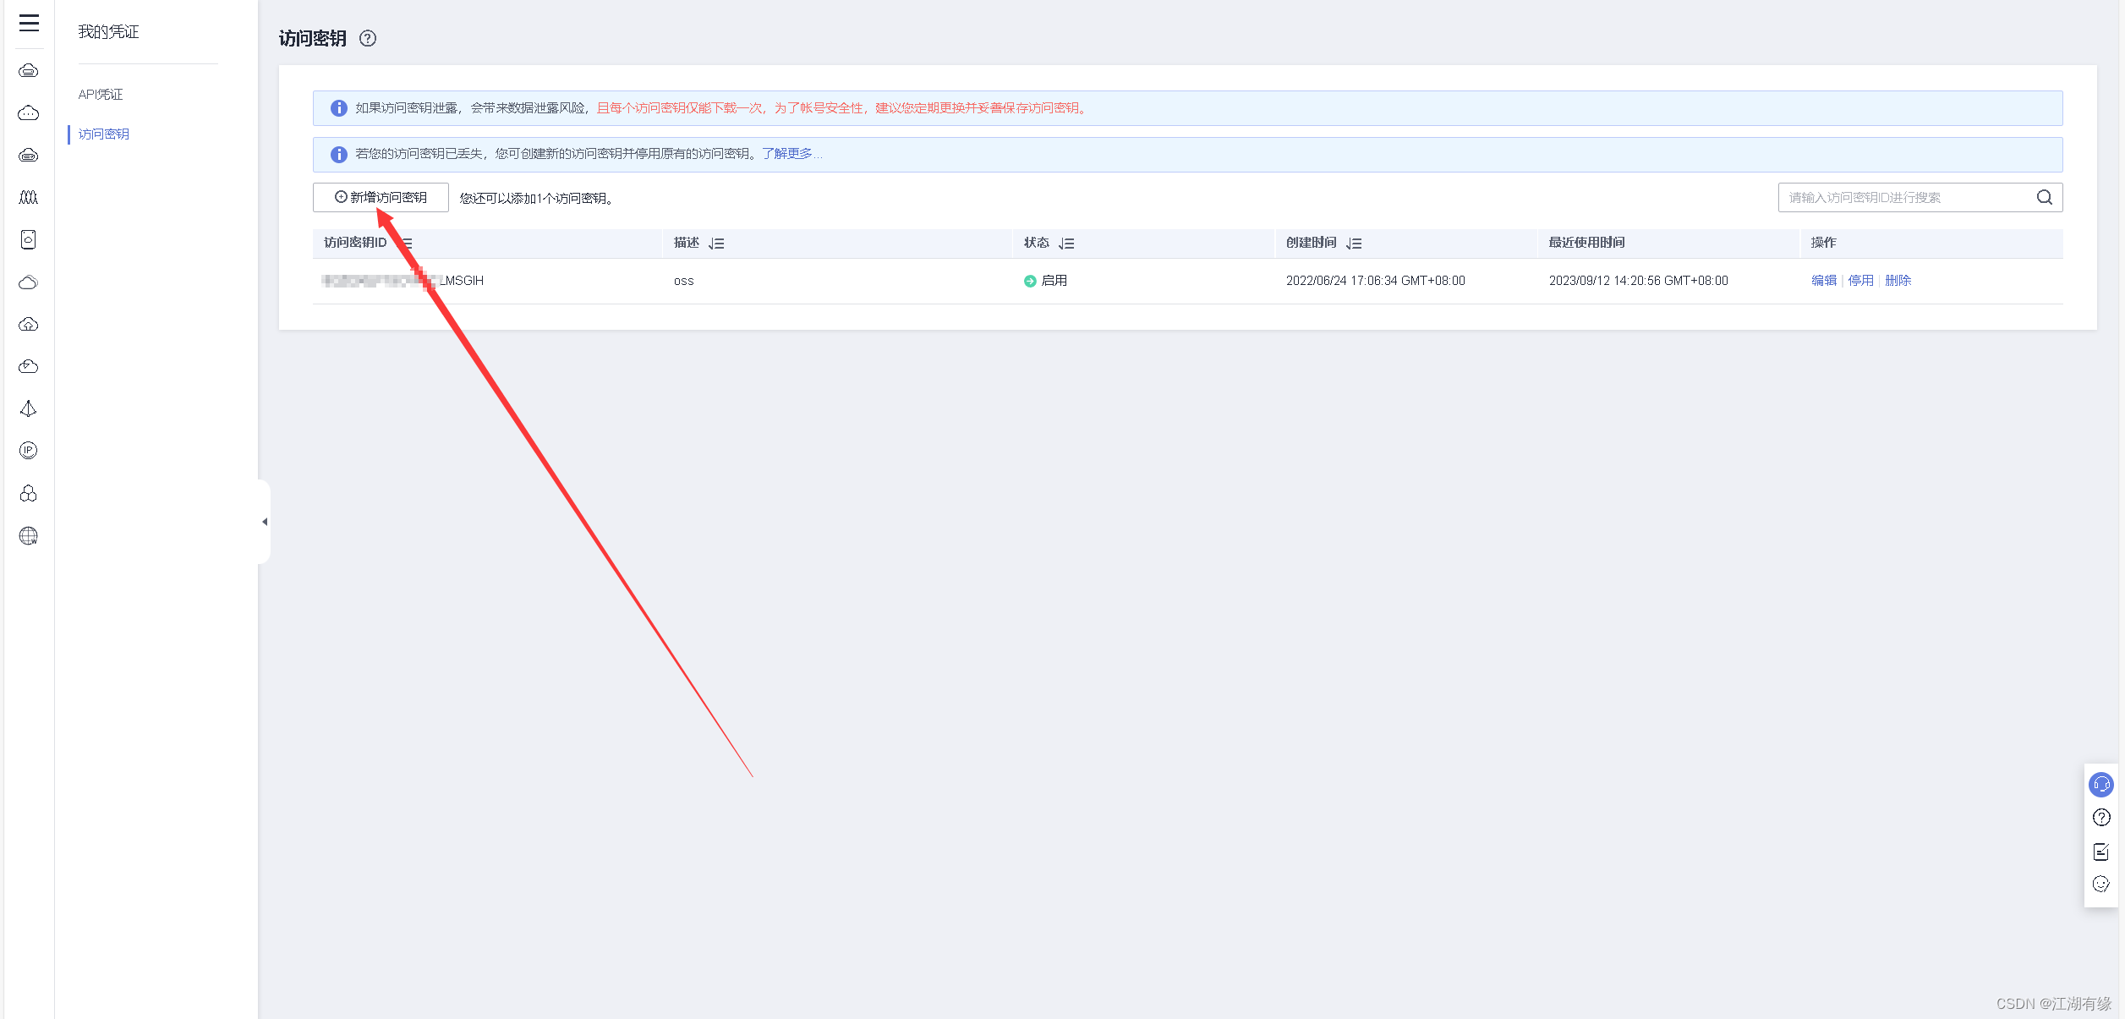Sort by the 创建时间 column
The width and height of the screenshot is (2125, 1019).
pos(1354,244)
